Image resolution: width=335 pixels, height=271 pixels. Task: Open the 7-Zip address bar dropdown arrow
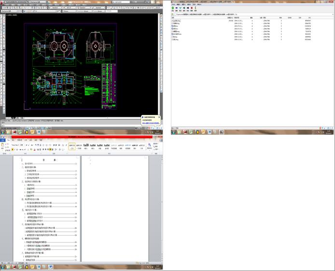tap(333, 14)
